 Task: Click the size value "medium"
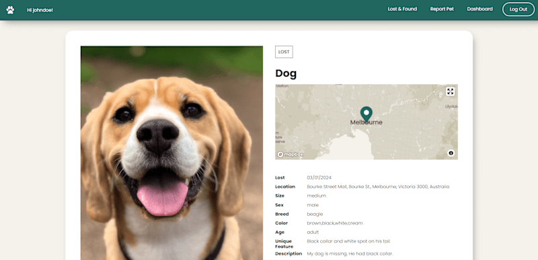pos(316,196)
